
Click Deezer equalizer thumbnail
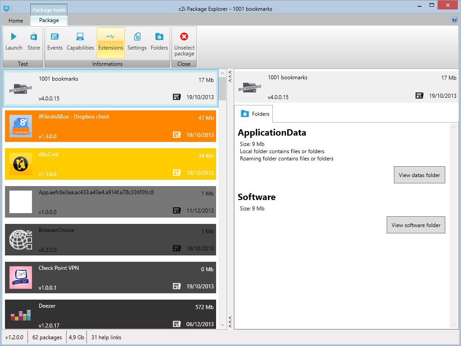click(21, 315)
